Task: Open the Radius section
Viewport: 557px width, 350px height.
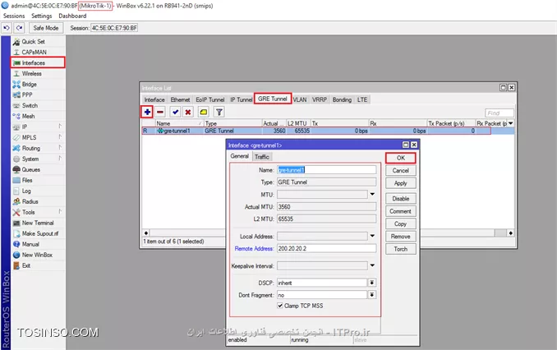Action: 30,201
